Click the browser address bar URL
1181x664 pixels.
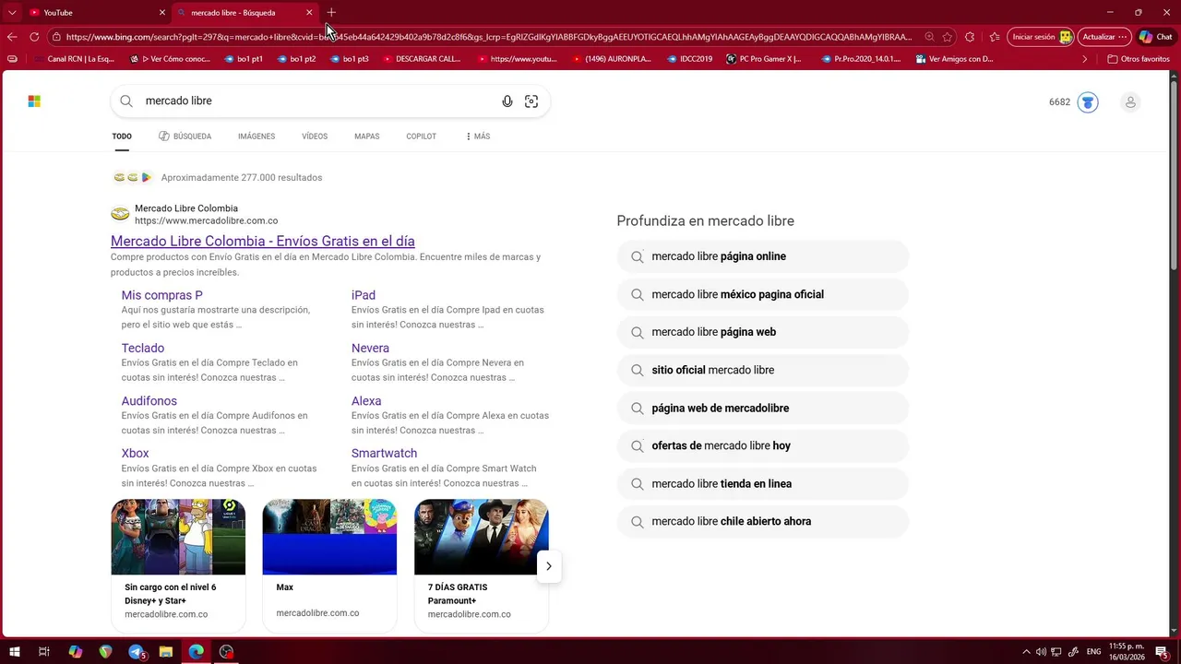(x=489, y=37)
